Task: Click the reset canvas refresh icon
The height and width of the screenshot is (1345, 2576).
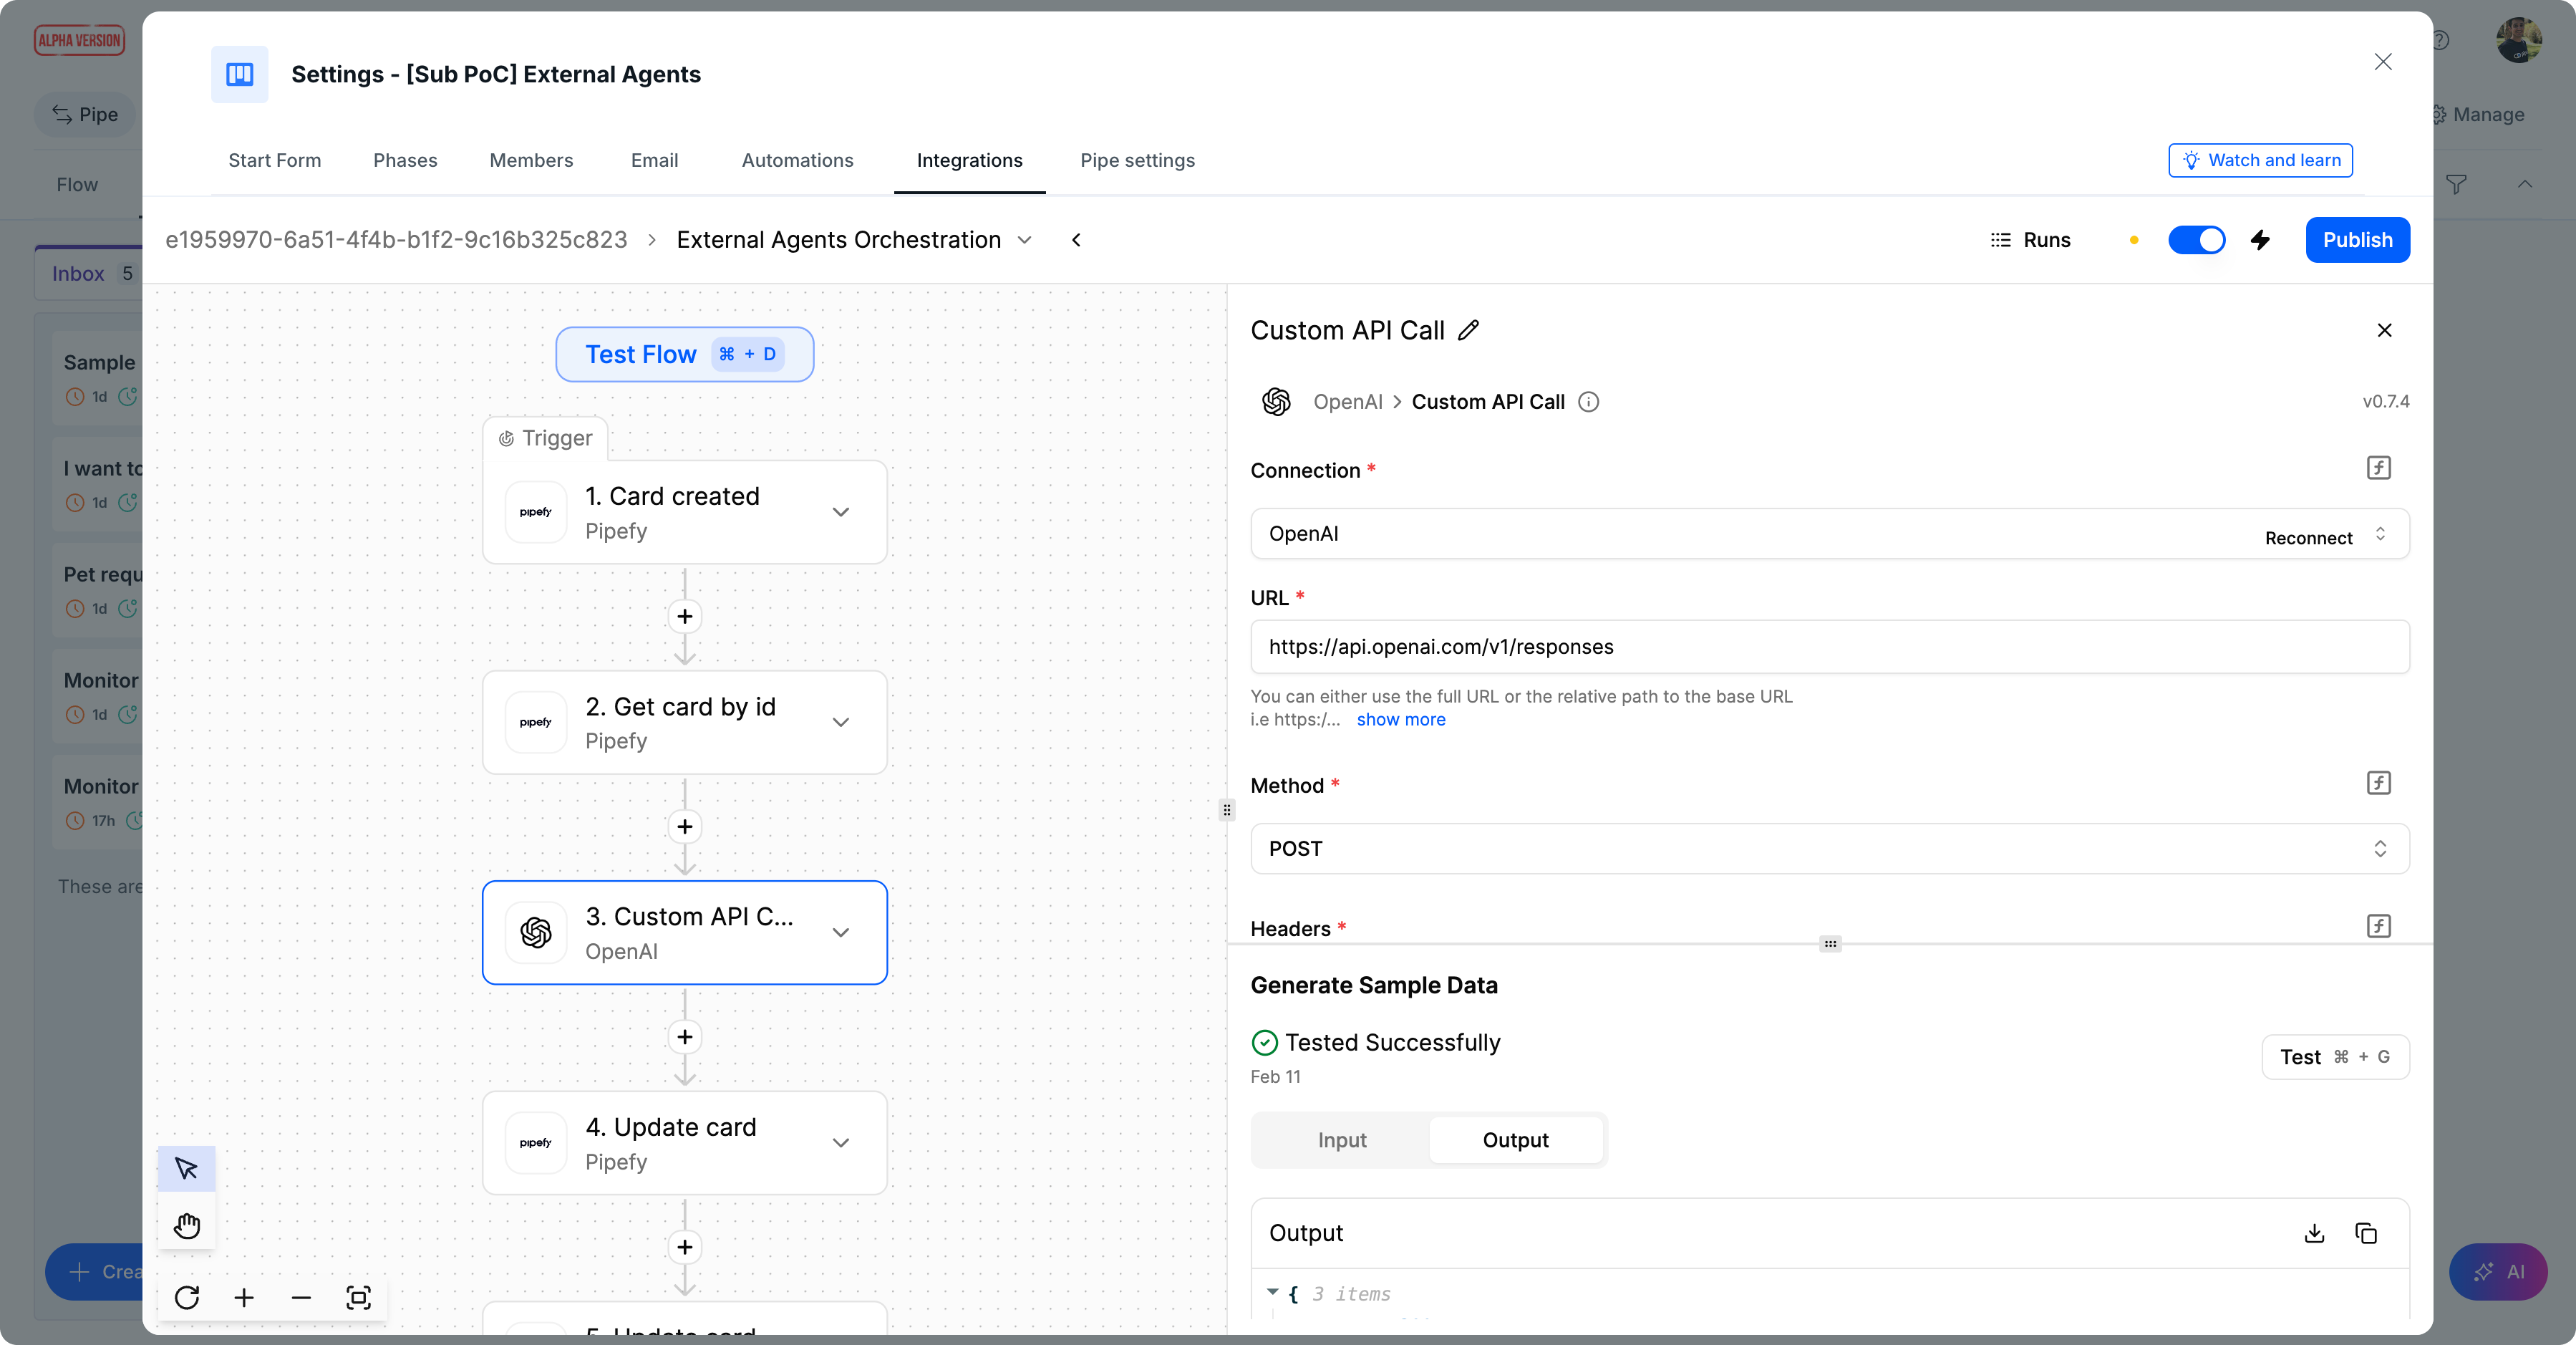Action: [x=187, y=1298]
